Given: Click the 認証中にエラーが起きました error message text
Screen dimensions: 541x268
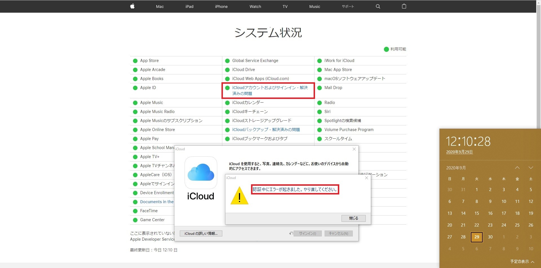Looking at the screenshot, I should 295,189.
